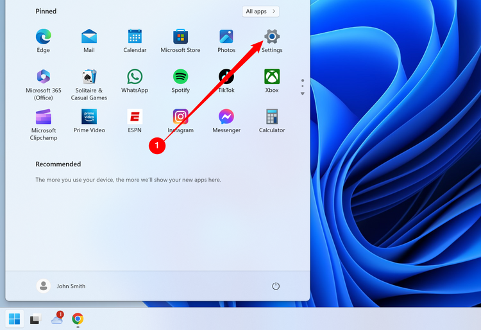Open Task View on the taskbar
This screenshot has height=330, width=481.
(x=35, y=319)
